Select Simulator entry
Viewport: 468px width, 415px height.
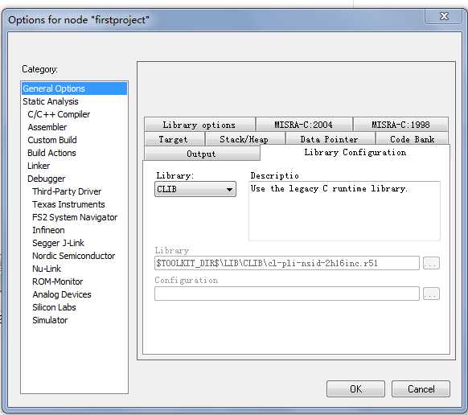[50, 320]
